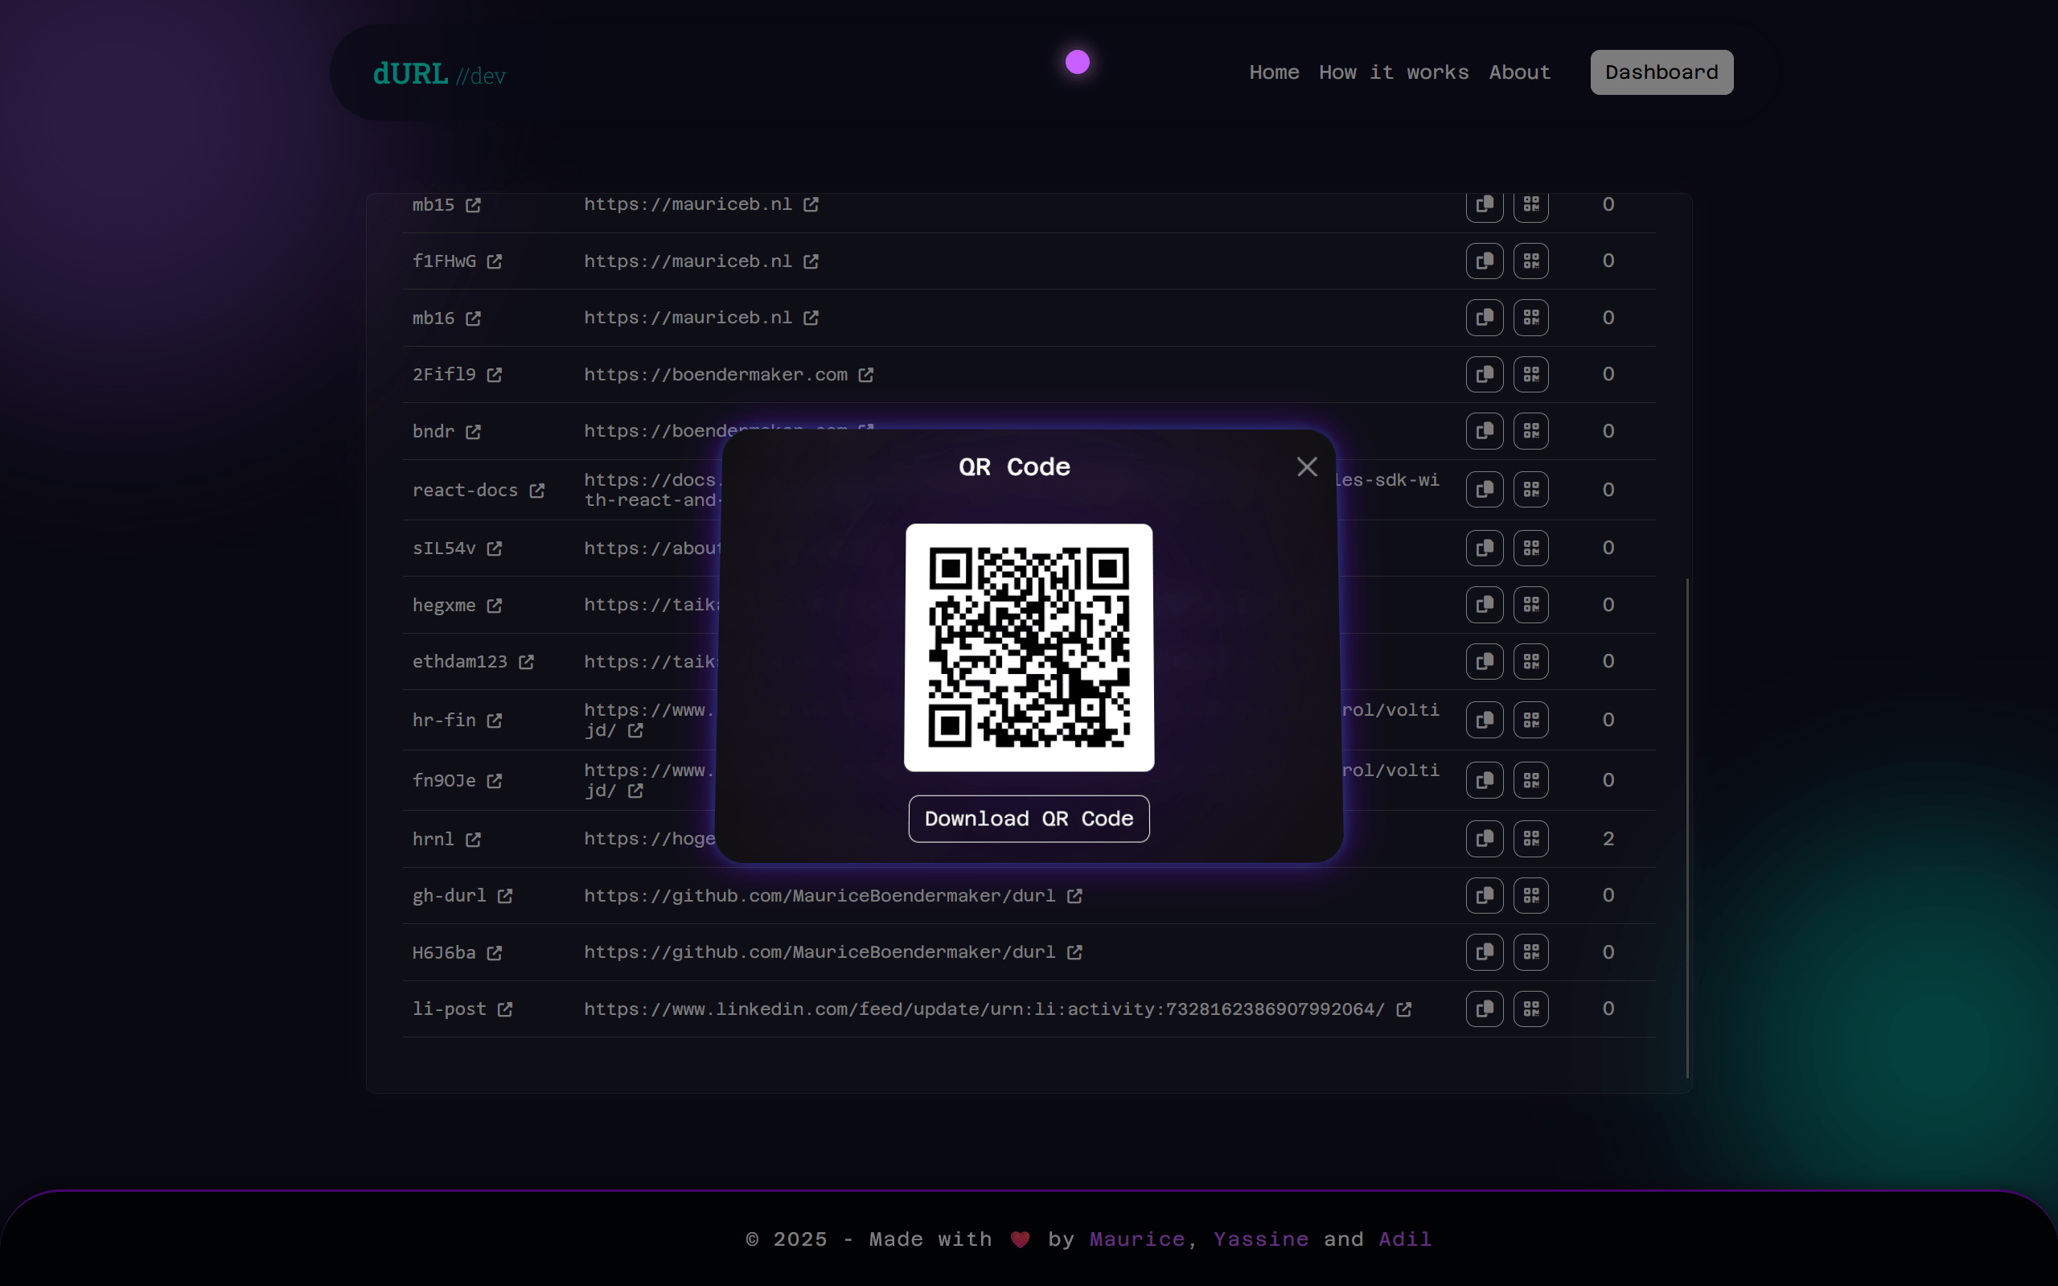Copy the mb16 short link

(1484, 317)
